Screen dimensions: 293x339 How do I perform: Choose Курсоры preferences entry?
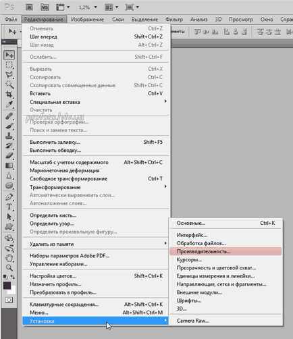point(225,259)
